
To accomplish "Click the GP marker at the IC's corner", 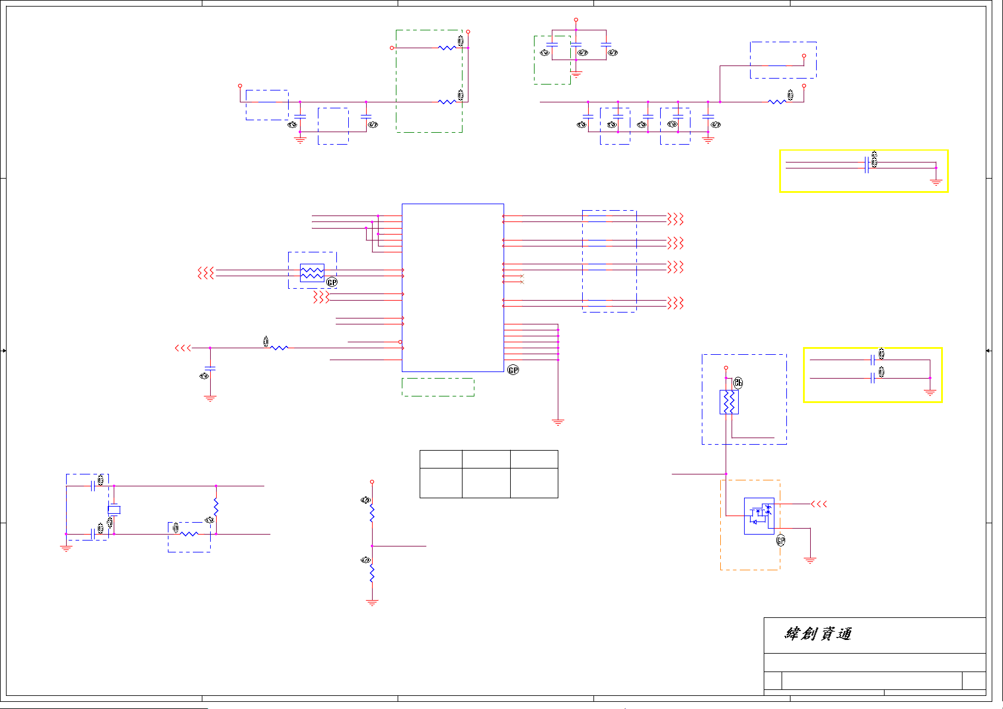I will 513,370.
